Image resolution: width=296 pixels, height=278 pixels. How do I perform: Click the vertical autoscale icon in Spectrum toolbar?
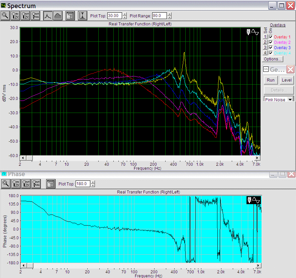point(83,16)
